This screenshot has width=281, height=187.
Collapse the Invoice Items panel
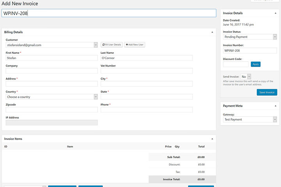tap(212, 139)
